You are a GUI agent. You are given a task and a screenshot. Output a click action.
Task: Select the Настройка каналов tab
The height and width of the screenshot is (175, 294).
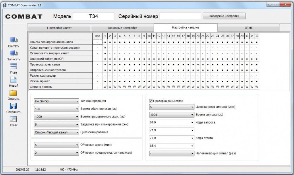pos(185,27)
